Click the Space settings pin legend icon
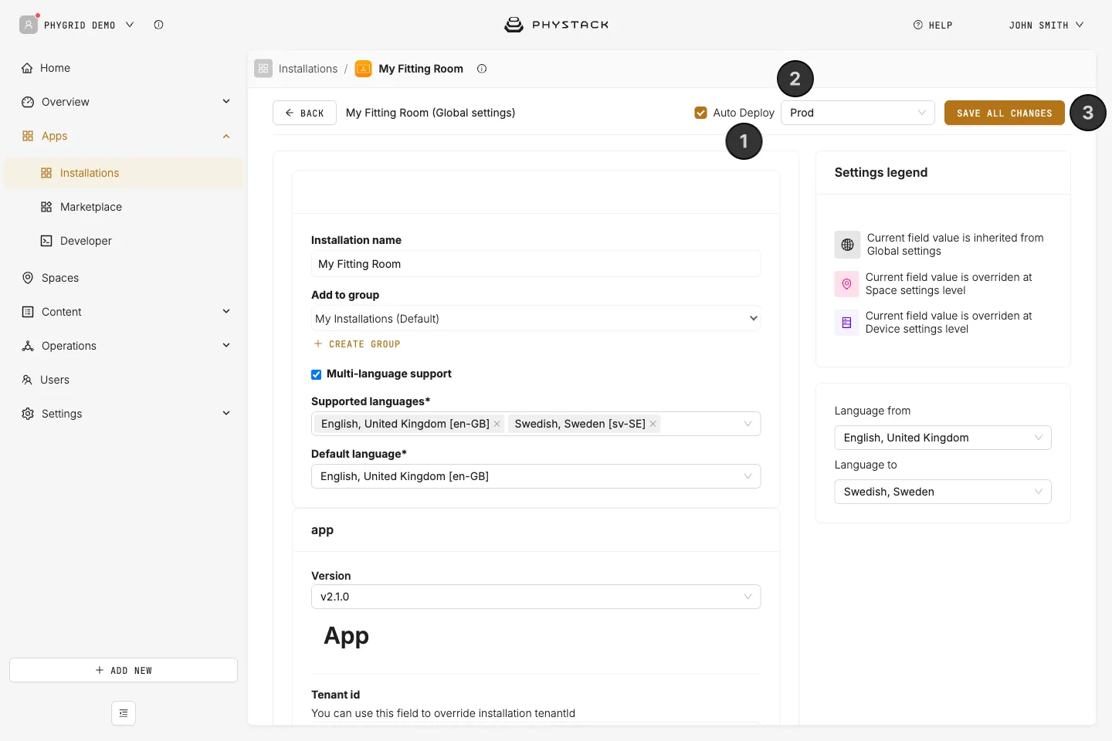 pyautogui.click(x=846, y=284)
